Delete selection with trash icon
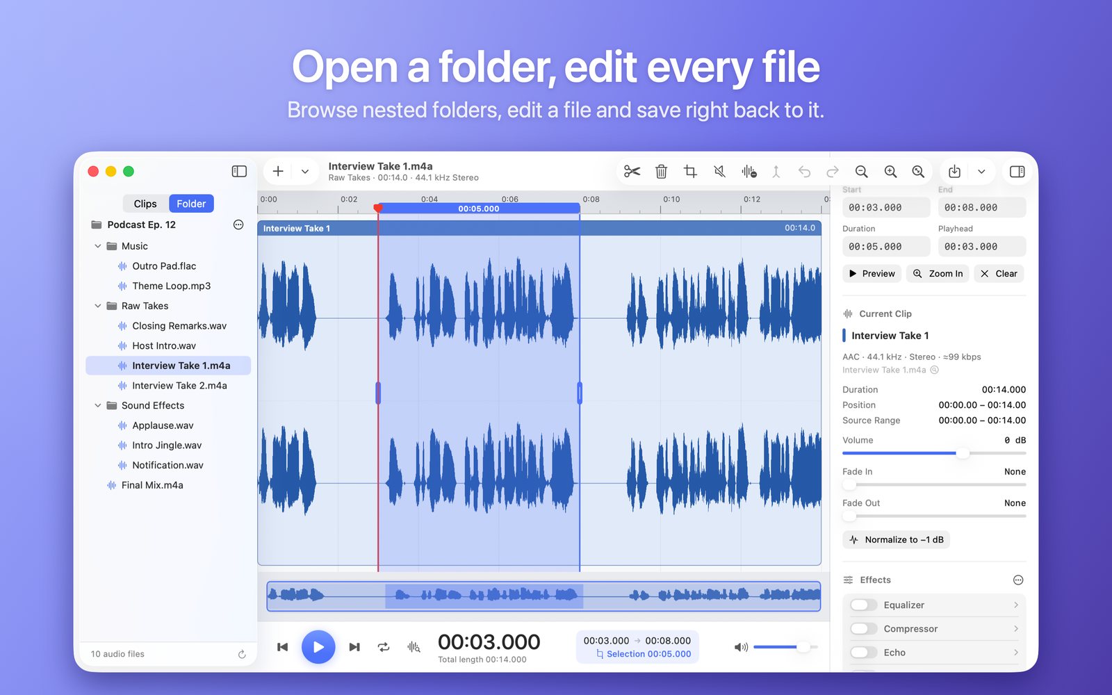 (661, 172)
